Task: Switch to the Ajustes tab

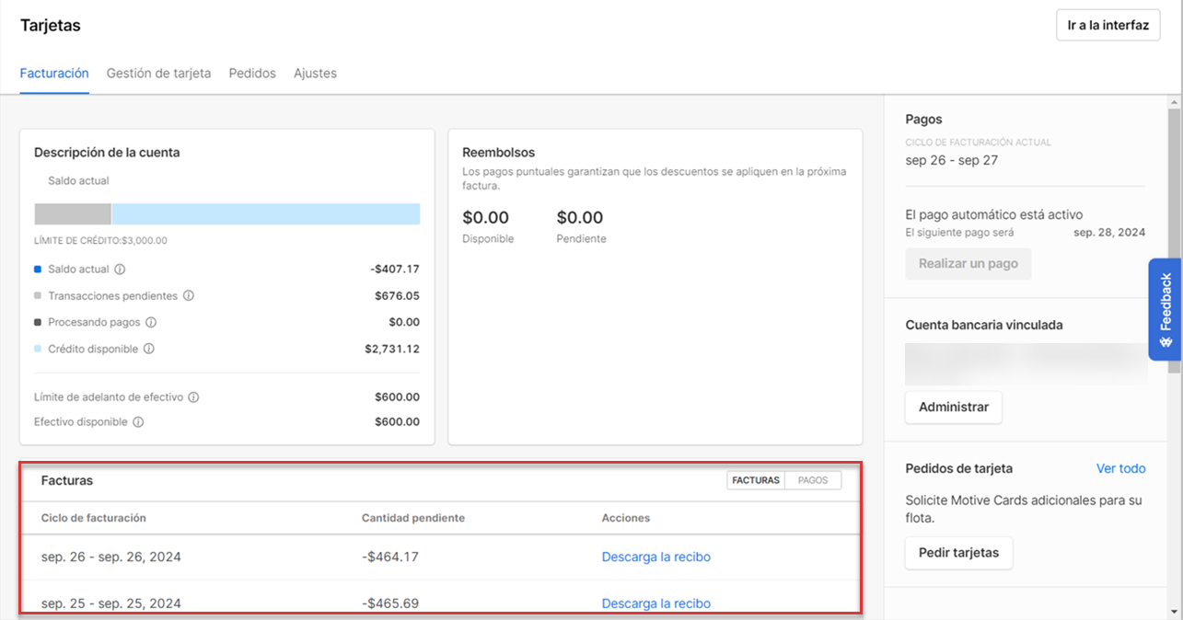Action: point(315,74)
